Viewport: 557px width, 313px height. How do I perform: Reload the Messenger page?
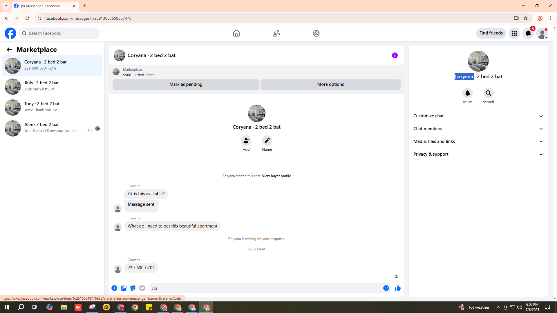click(x=27, y=18)
